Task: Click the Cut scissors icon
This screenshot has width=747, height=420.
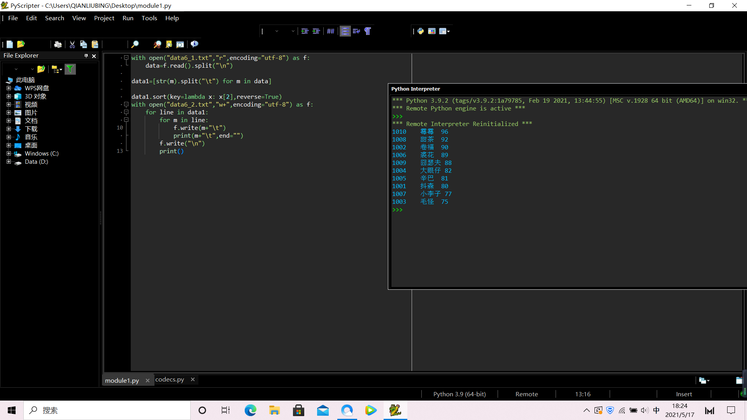Action: click(72, 44)
